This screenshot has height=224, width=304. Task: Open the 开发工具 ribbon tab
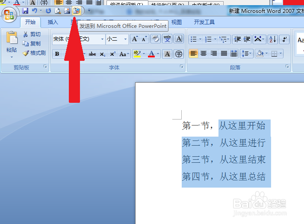204,22
